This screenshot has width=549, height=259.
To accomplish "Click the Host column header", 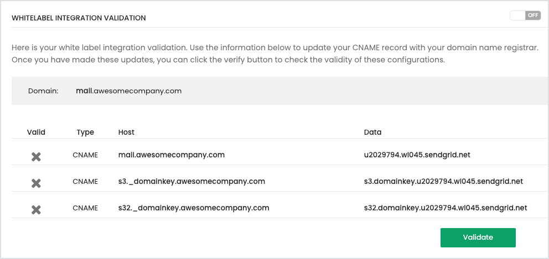I will pyautogui.click(x=126, y=133).
